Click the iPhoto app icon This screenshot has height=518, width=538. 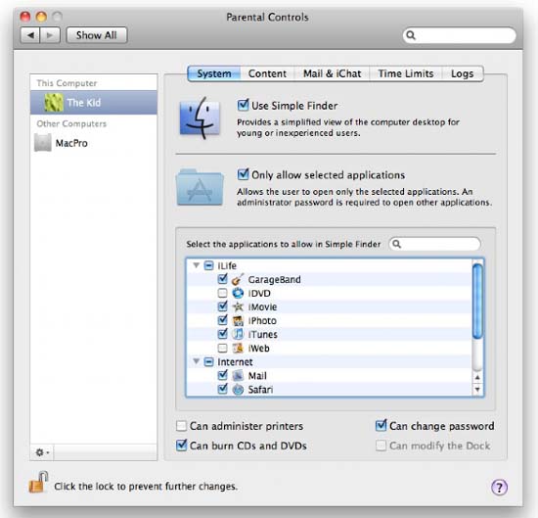pos(238,320)
